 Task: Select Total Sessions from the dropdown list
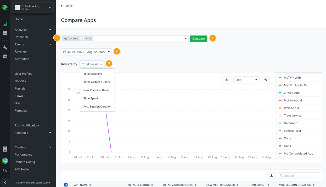pyautogui.click(x=97, y=74)
